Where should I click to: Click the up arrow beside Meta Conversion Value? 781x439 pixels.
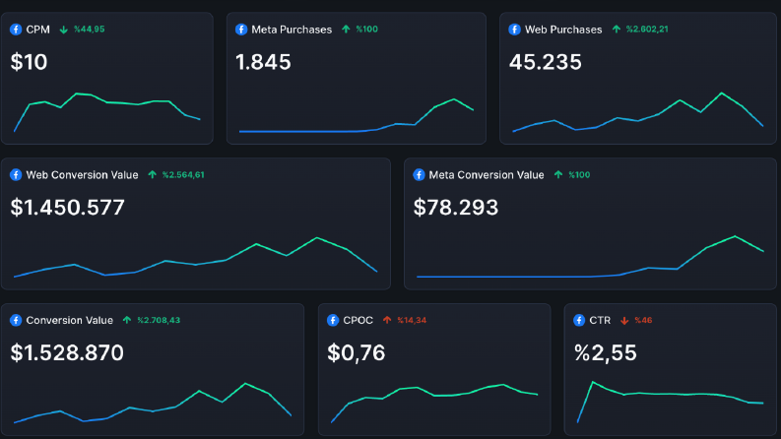tap(558, 174)
